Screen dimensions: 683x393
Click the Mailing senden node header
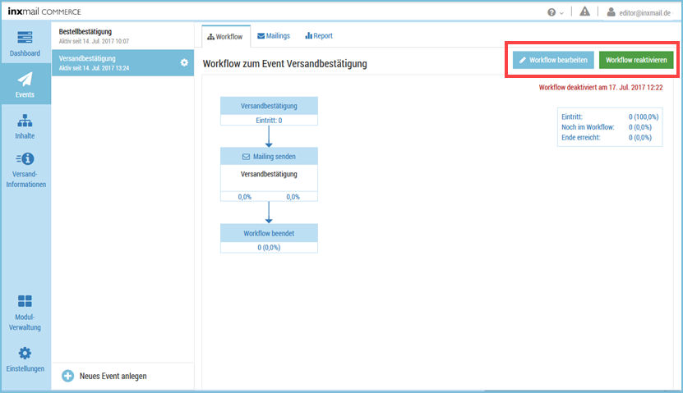click(269, 157)
